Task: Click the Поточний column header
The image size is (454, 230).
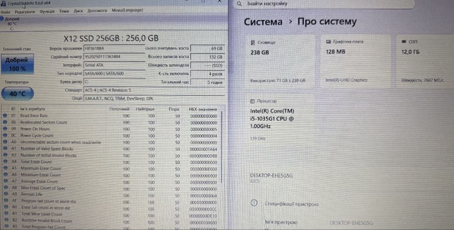Action: pyautogui.click(x=119, y=109)
